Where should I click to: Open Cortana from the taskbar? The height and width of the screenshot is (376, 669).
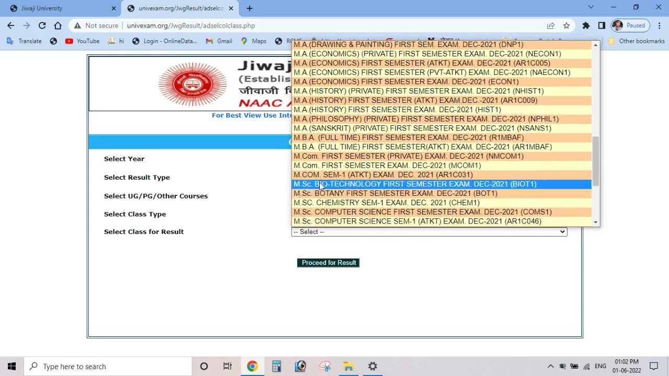(x=204, y=366)
